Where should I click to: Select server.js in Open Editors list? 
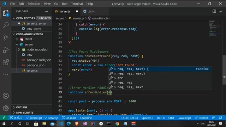[x=32, y=24]
